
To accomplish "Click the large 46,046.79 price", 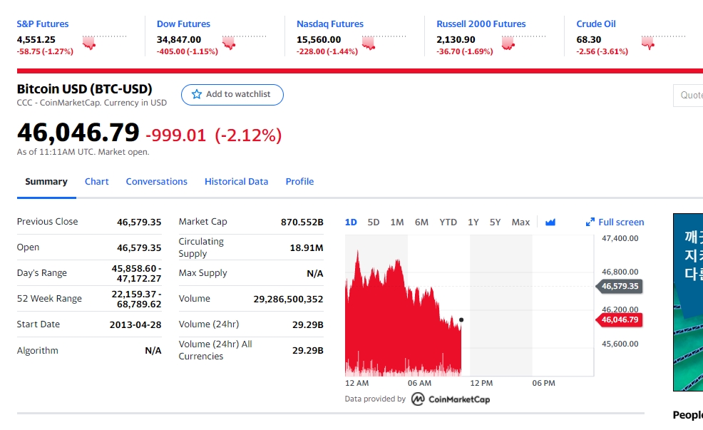I will coord(78,133).
